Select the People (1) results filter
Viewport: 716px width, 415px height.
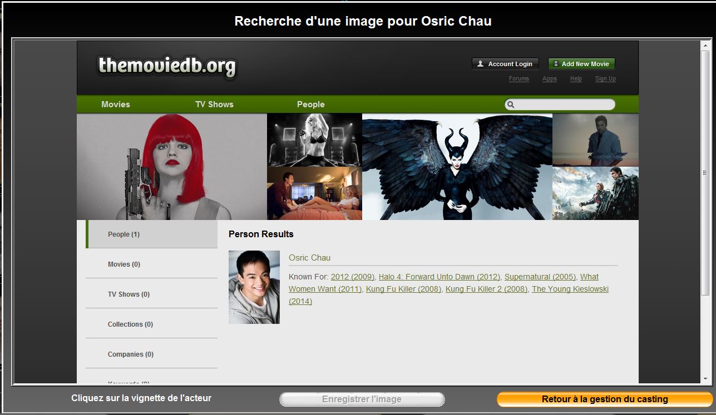(x=124, y=234)
